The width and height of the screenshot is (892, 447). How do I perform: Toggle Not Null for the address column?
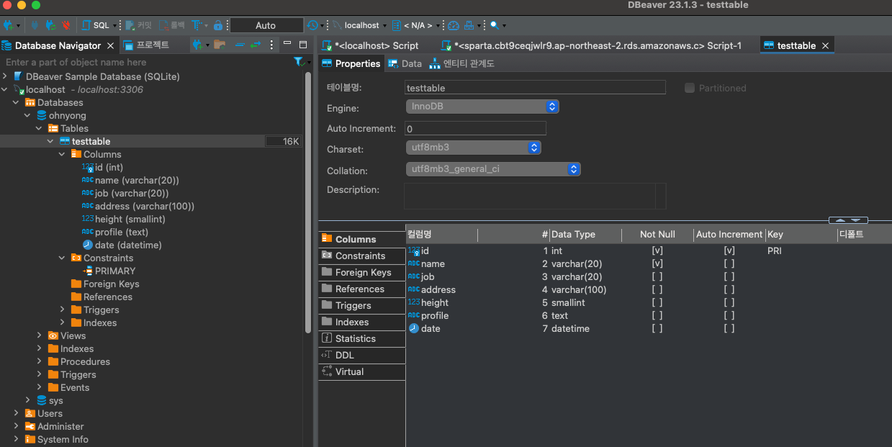pos(657,289)
